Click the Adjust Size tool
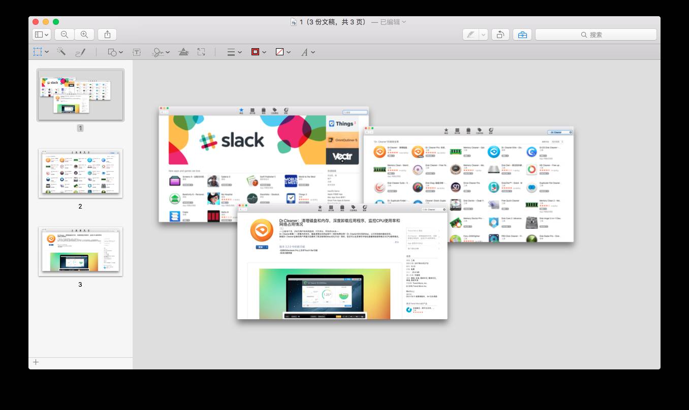 coord(201,52)
